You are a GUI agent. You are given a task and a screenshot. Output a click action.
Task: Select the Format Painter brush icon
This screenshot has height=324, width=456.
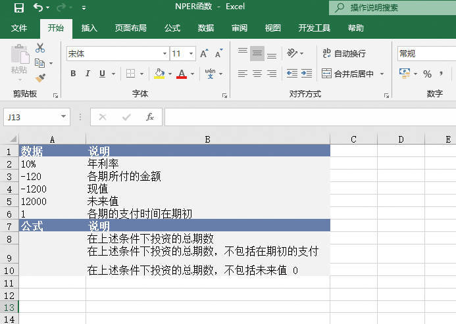coord(40,78)
